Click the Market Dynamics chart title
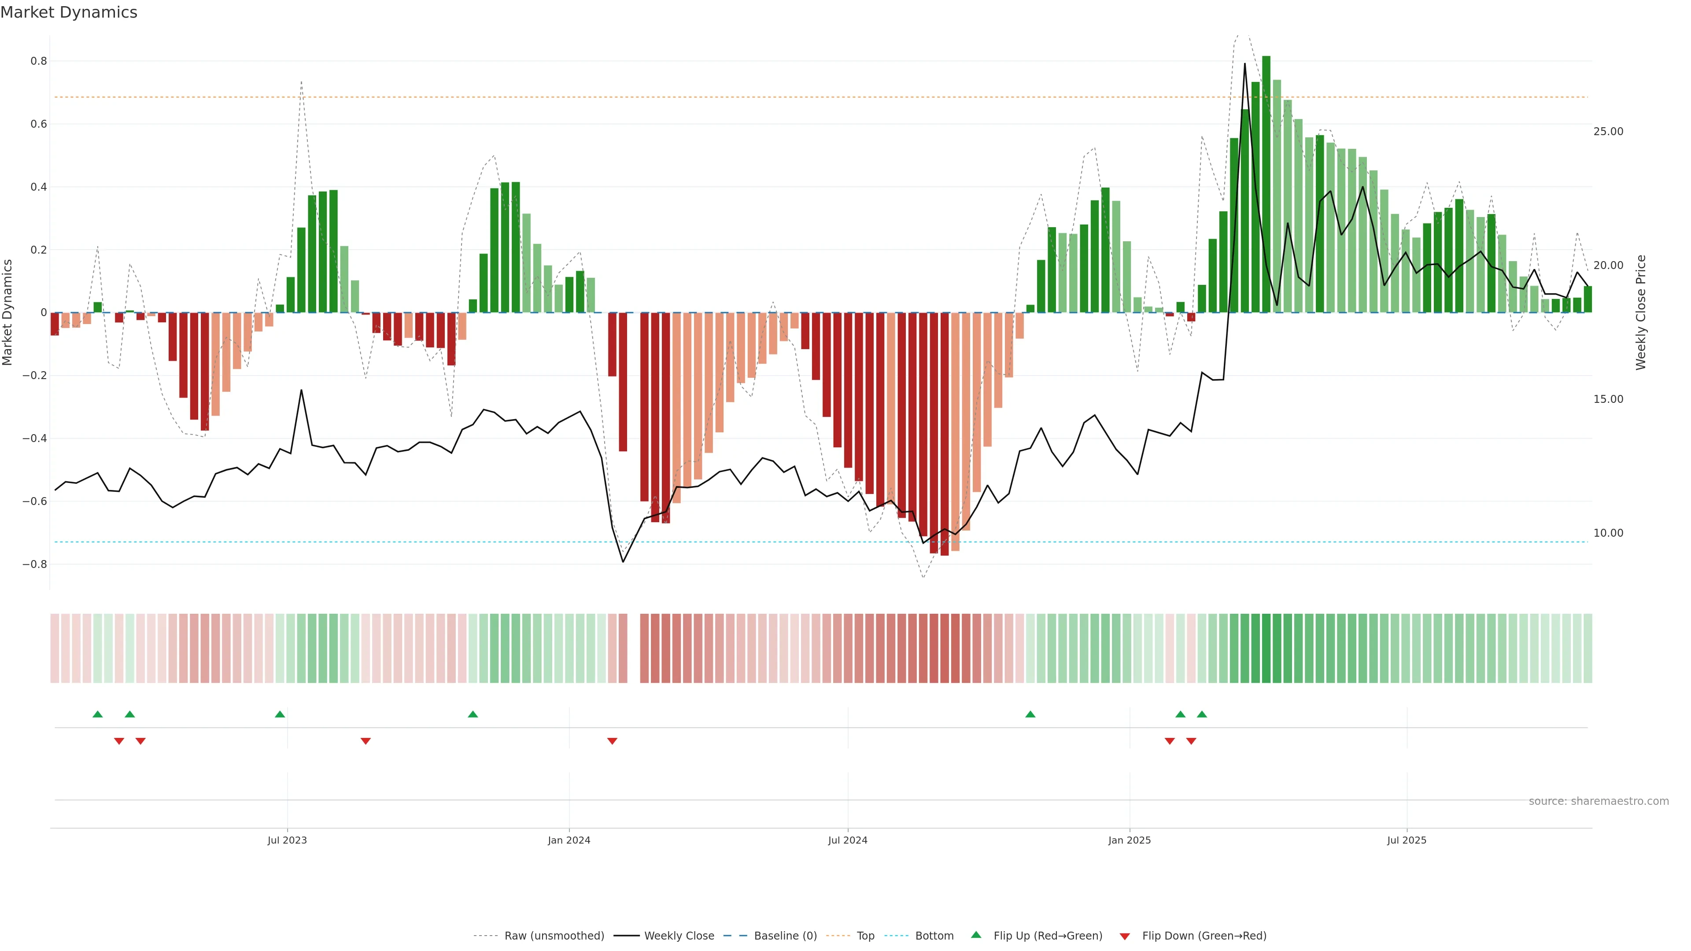Viewport: 1691px width, 951px height. click(69, 12)
